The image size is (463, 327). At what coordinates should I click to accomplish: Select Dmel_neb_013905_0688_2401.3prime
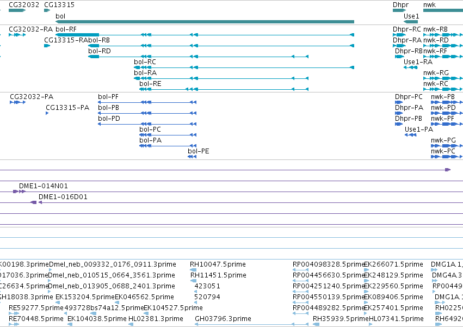point(50,292)
